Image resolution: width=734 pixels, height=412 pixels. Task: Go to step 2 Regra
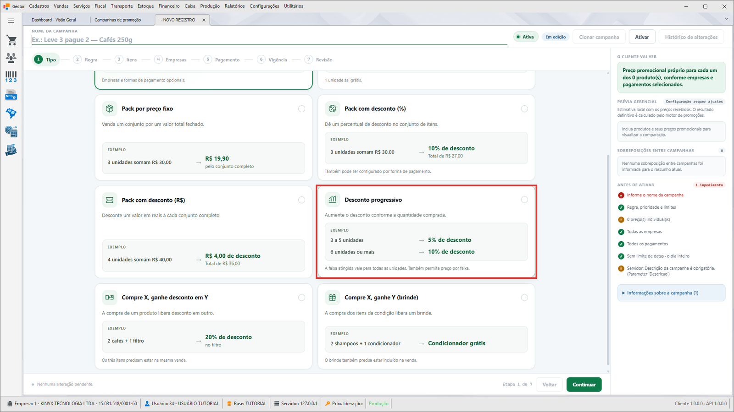[x=86, y=60]
